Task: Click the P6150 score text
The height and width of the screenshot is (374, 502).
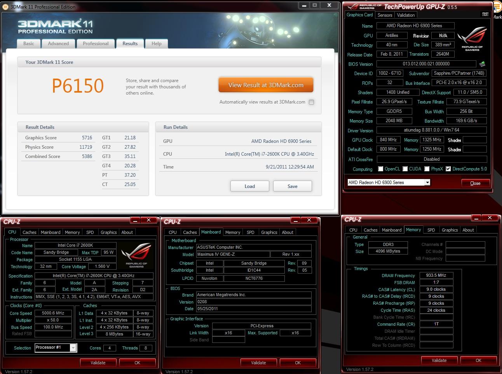Action: tap(78, 86)
